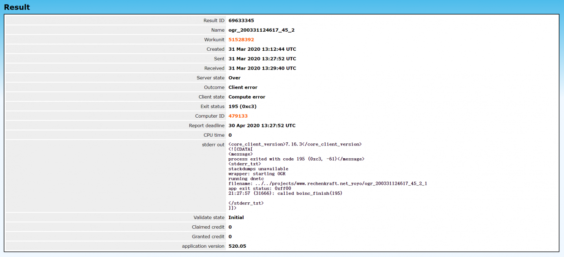Click the Outcome value Client error
564x257 pixels.
pyautogui.click(x=243, y=87)
